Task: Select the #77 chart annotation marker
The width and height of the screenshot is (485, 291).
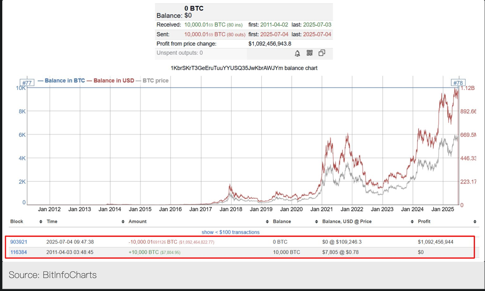Action: pyautogui.click(x=27, y=83)
